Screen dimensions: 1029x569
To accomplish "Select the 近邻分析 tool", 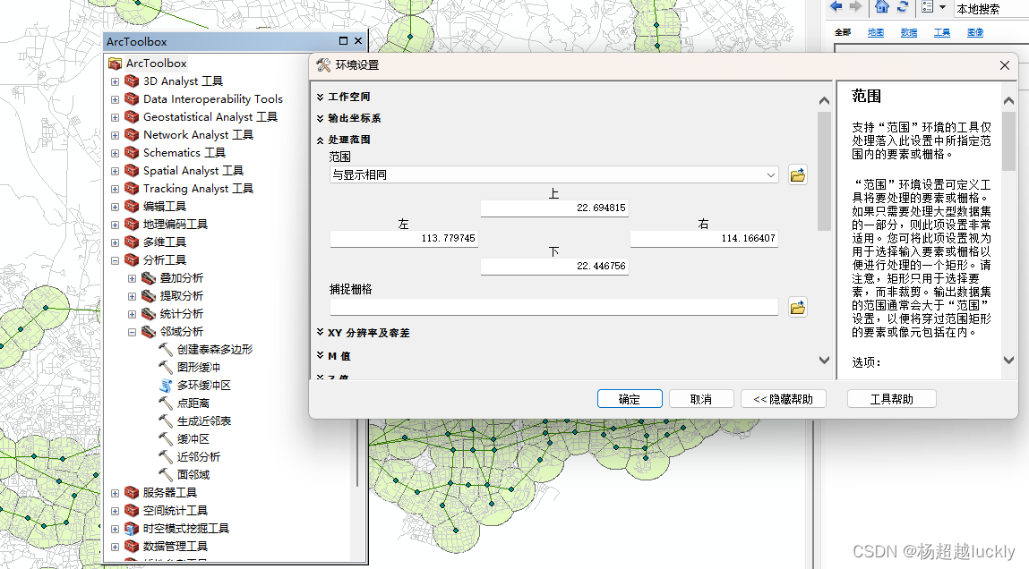I will pyautogui.click(x=199, y=457).
